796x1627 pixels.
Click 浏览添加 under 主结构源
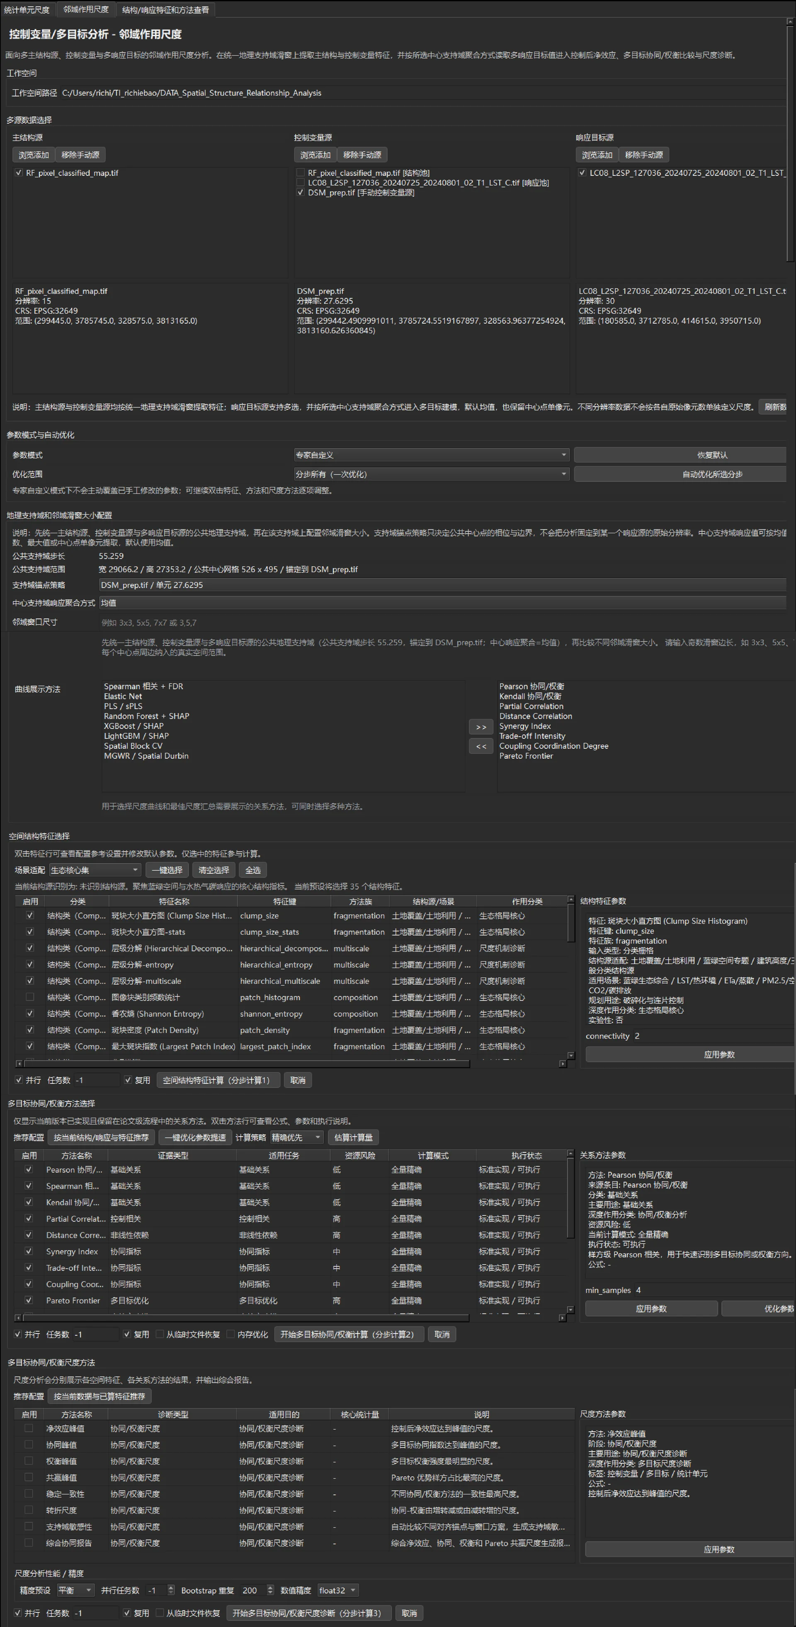pyautogui.click(x=34, y=155)
